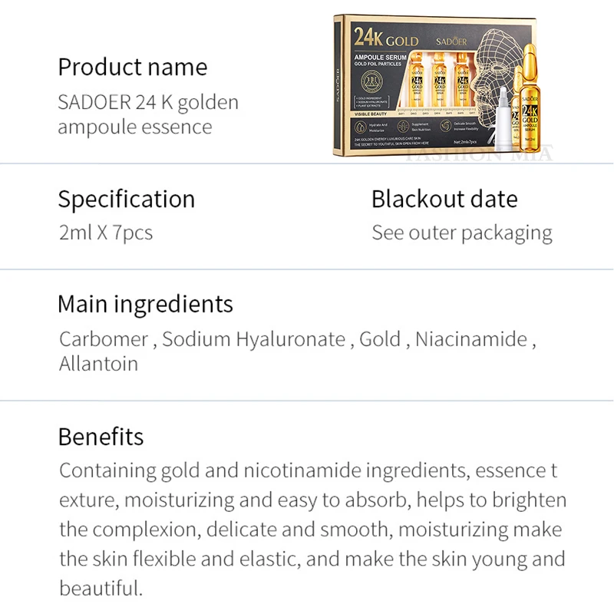Click the SADOER brand logo on box

[x=451, y=41]
